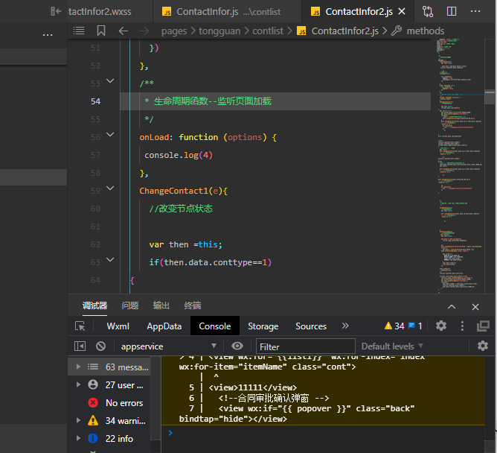This screenshot has height=453, width=497.
Task: Close the bottom debugger panel
Action: 475,307
